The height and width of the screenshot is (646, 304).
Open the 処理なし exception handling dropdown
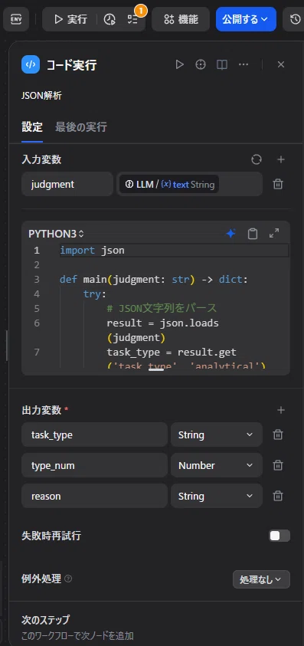click(x=262, y=579)
